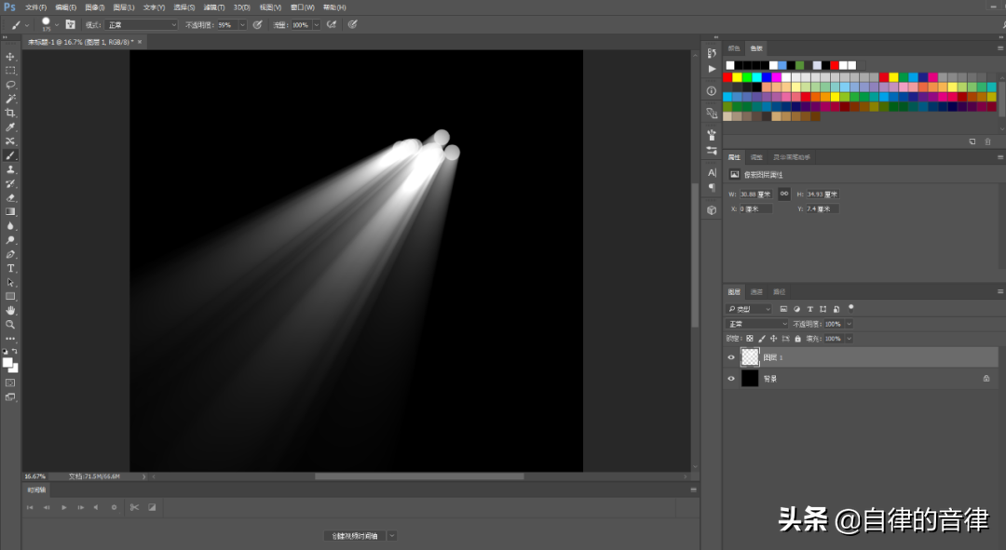Select the Horizontal Type tool
The height and width of the screenshot is (550, 1006).
[10, 268]
